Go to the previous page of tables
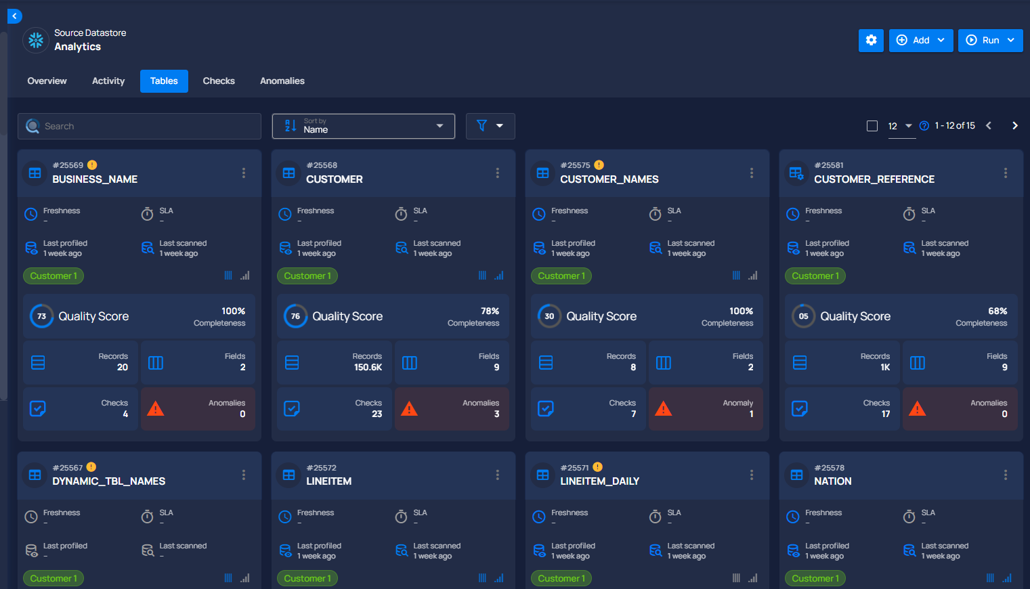 [x=989, y=126]
